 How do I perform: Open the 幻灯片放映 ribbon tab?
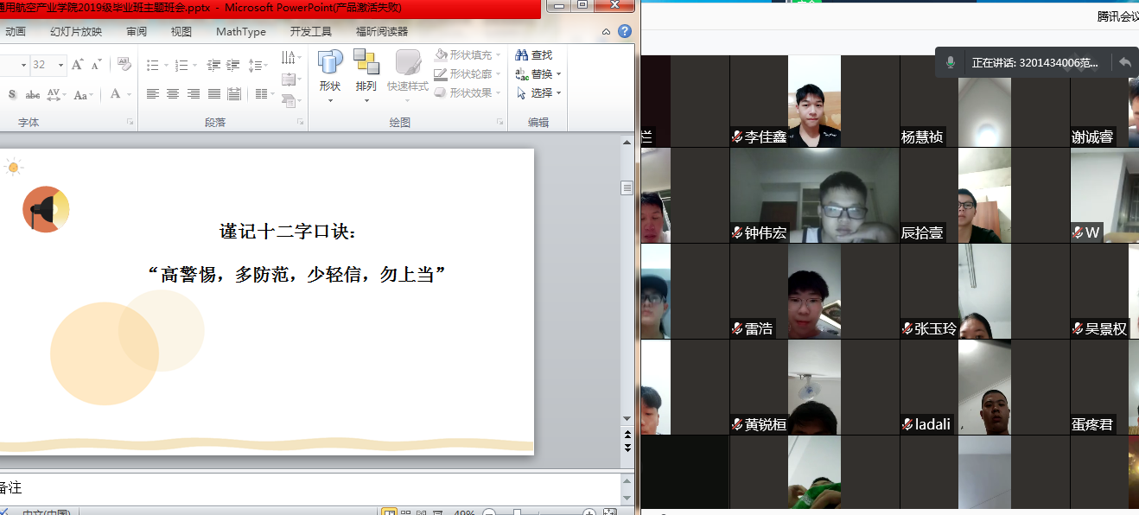[x=76, y=32]
